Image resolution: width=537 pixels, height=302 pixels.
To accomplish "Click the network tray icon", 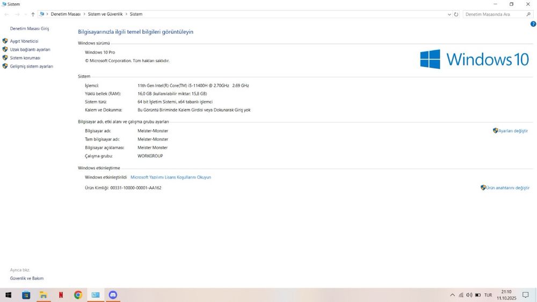I will [461, 295].
